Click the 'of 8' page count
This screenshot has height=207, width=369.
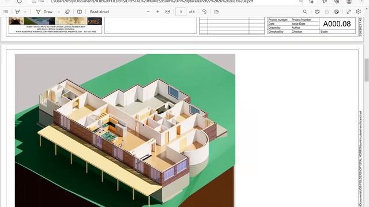point(192,11)
